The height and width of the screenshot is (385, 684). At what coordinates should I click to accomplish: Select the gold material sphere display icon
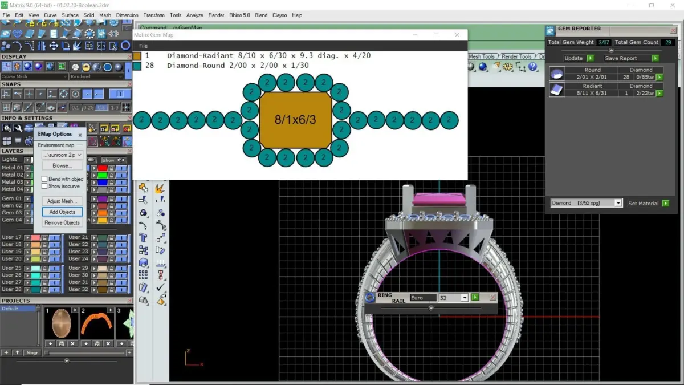click(85, 67)
